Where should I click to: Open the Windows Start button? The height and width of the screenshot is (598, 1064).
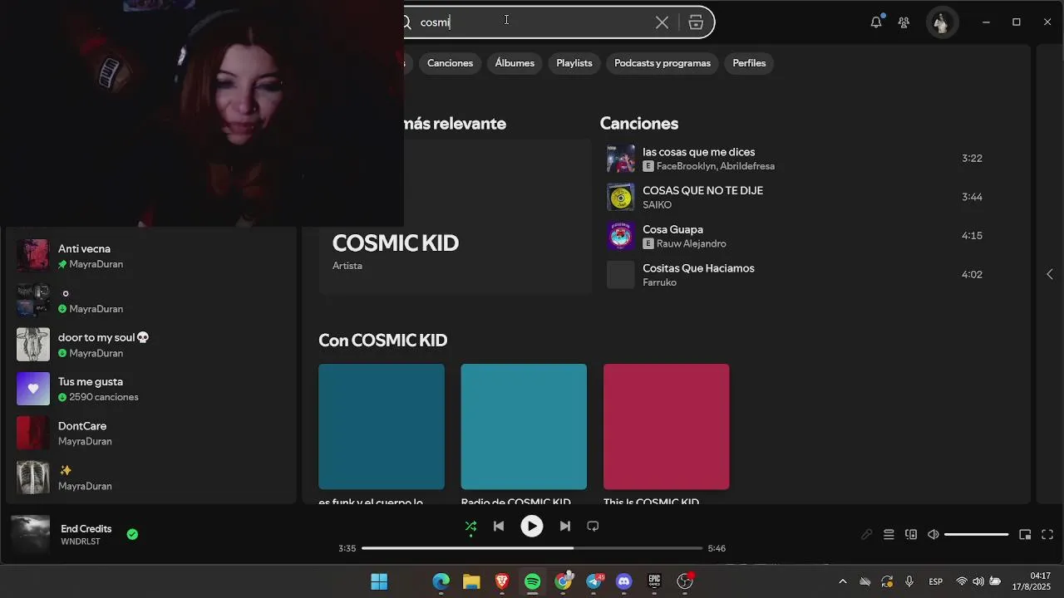[x=379, y=581]
